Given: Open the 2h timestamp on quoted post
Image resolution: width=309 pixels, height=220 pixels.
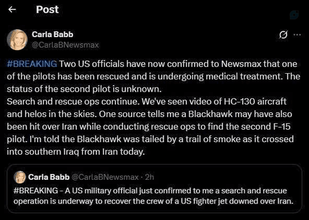Looking at the screenshot, I should [x=149, y=177].
